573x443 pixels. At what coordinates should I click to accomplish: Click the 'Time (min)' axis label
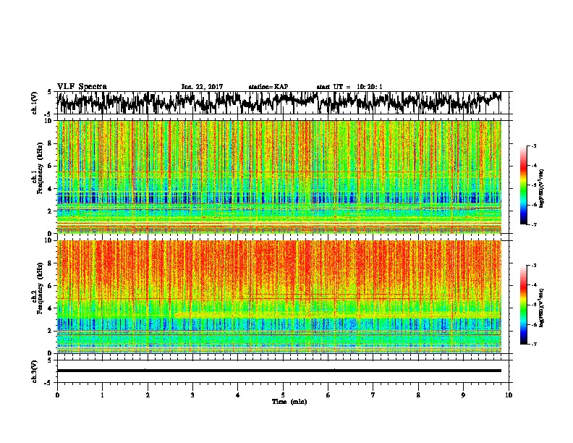pos(289,402)
